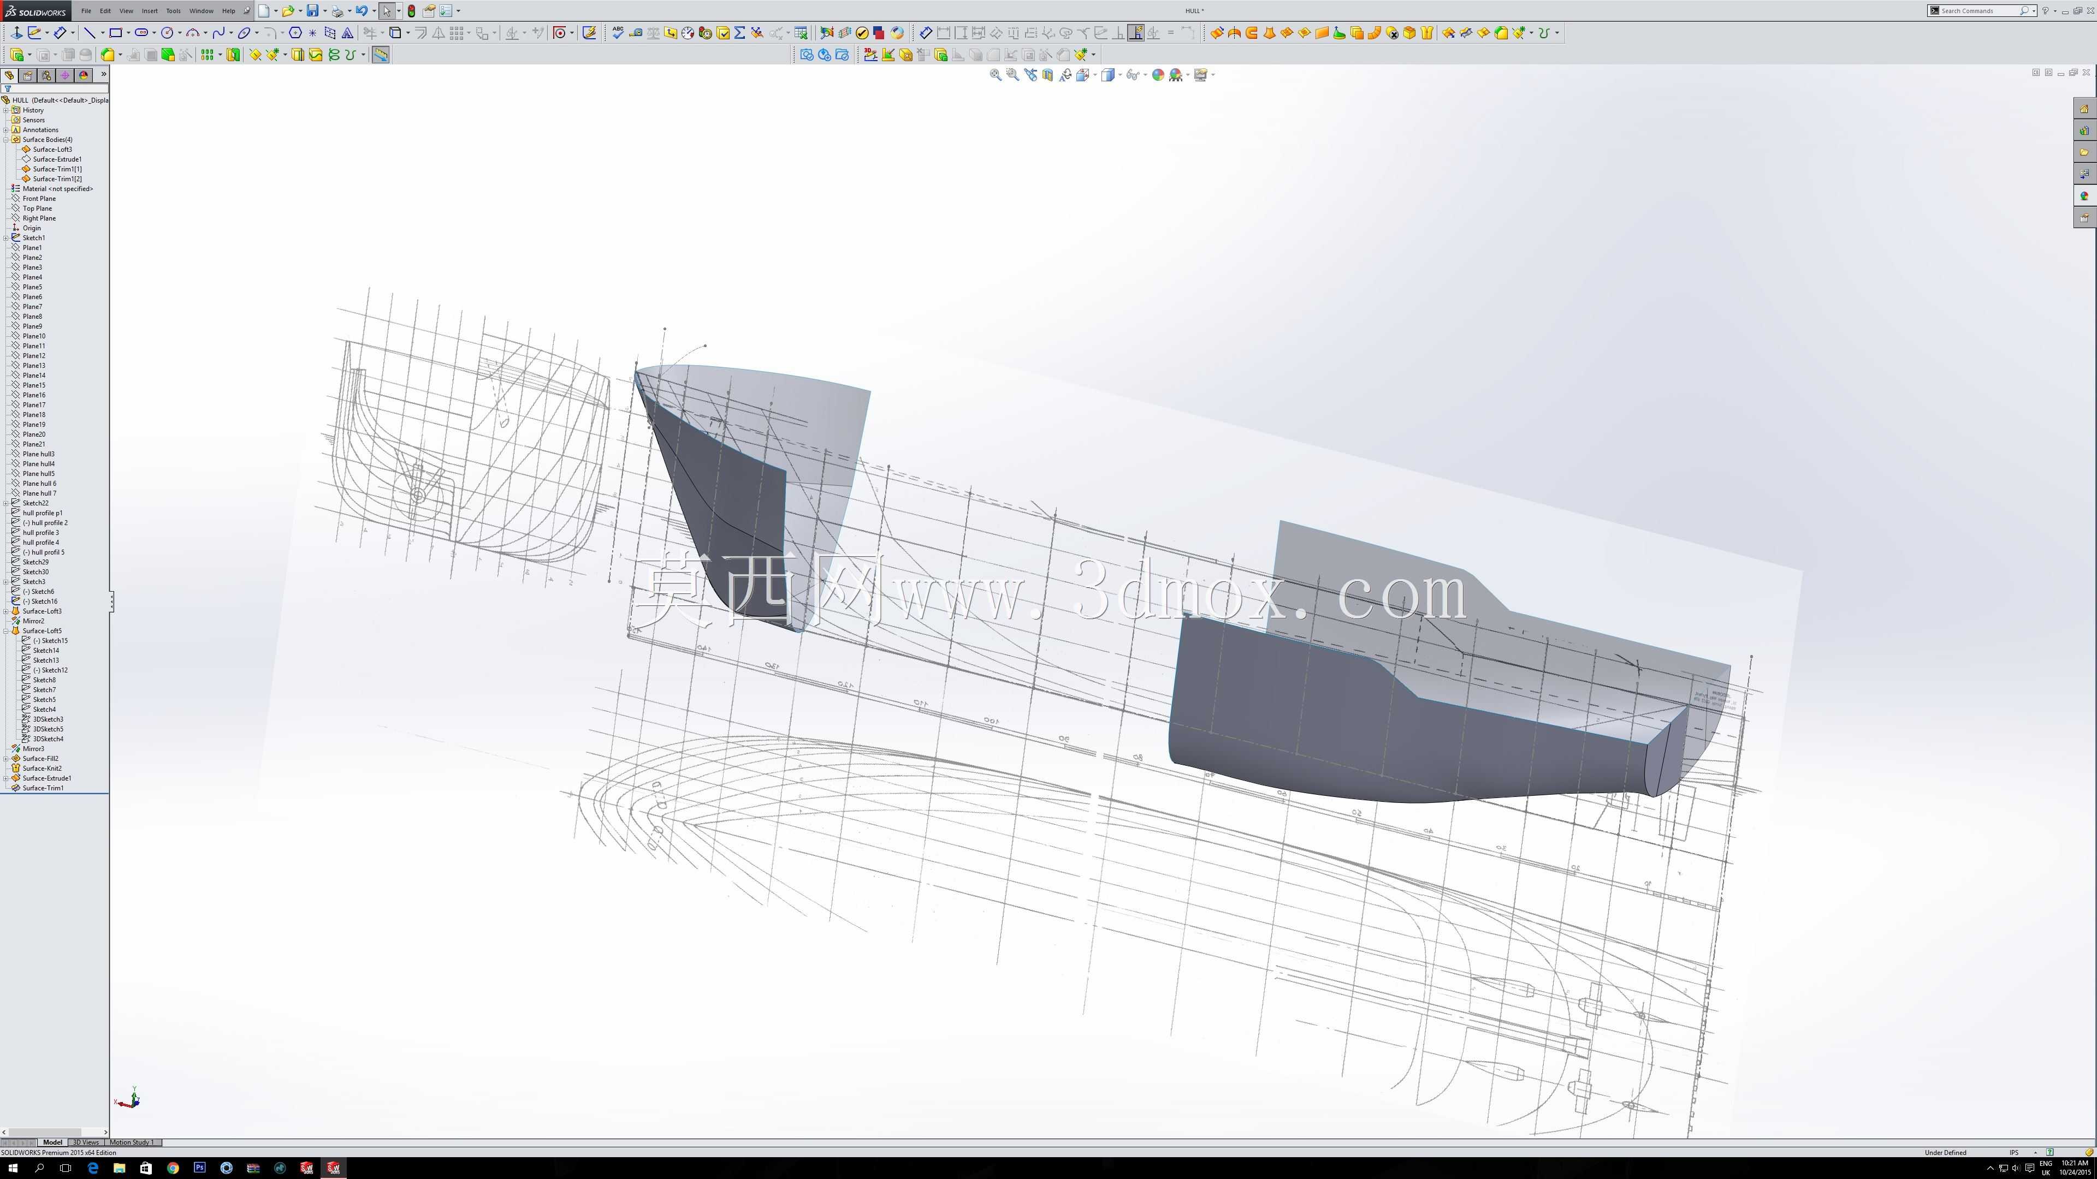Toggle the Select cursor tool
The image size is (2097, 1179).
click(x=387, y=10)
